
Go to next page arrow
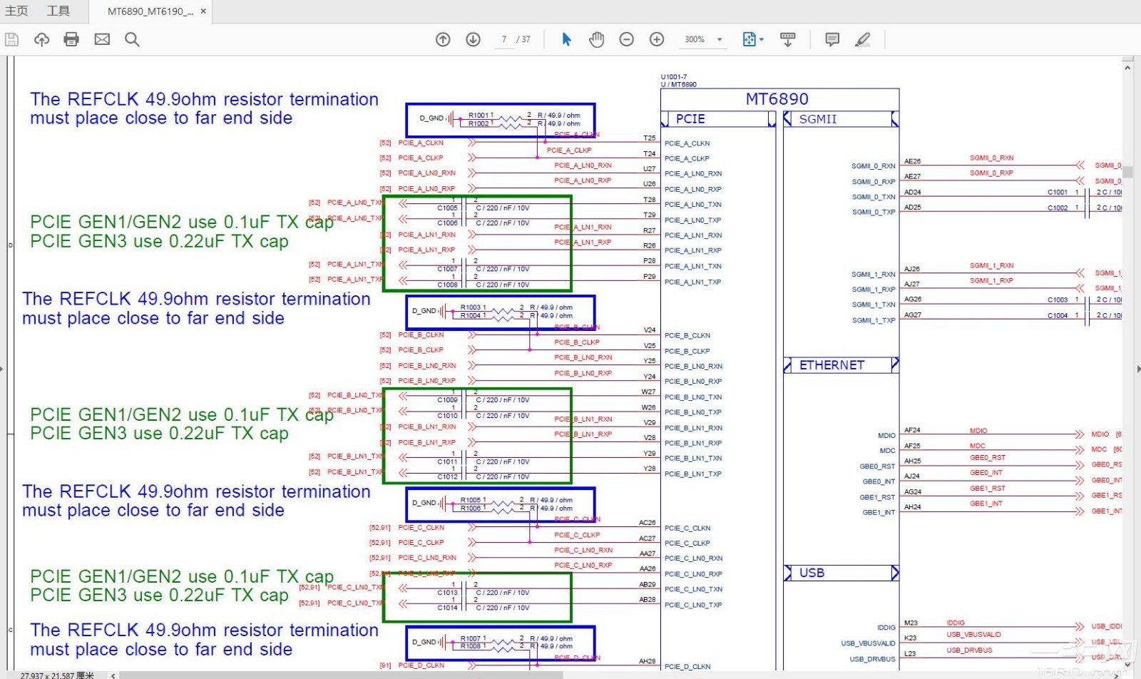pos(473,39)
